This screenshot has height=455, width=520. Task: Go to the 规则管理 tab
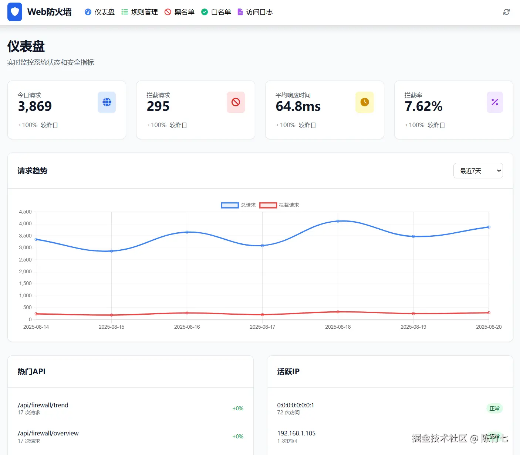139,12
